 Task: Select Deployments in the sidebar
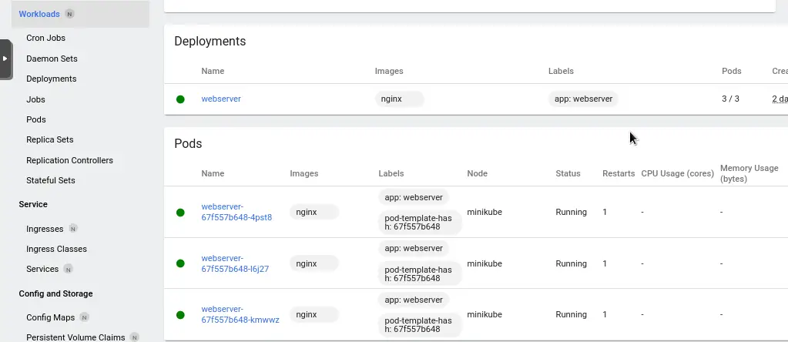[52, 79]
